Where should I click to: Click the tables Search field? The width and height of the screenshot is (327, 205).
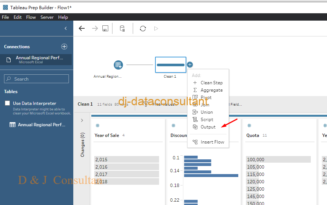[x=36, y=79]
